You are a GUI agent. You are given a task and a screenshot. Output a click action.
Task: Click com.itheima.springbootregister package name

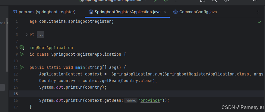click(75, 22)
